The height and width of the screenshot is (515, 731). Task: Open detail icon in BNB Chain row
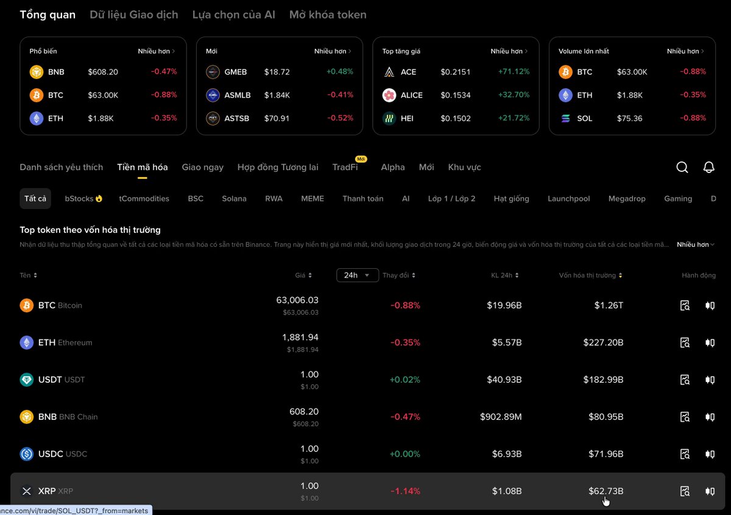(x=685, y=417)
